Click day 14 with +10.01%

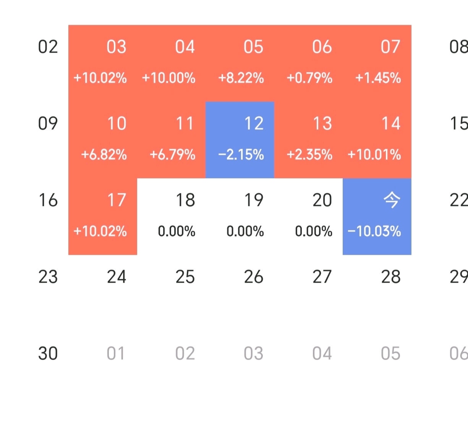(377, 140)
